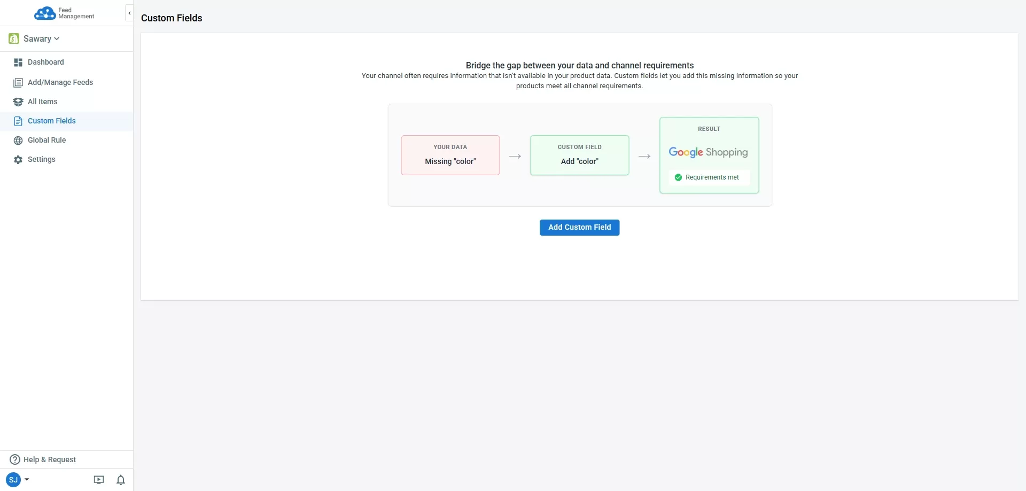Click the Feed Management cloud logo

tap(45, 13)
